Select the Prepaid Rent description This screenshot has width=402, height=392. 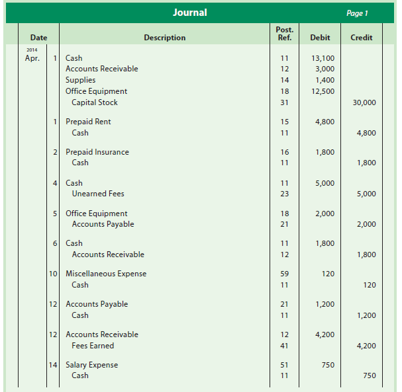pos(88,122)
